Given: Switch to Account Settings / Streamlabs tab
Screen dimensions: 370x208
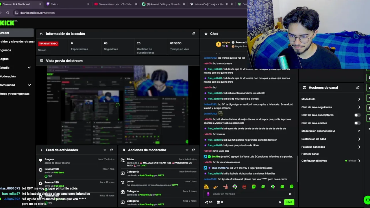Looking at the screenshot, I should click(163, 4).
